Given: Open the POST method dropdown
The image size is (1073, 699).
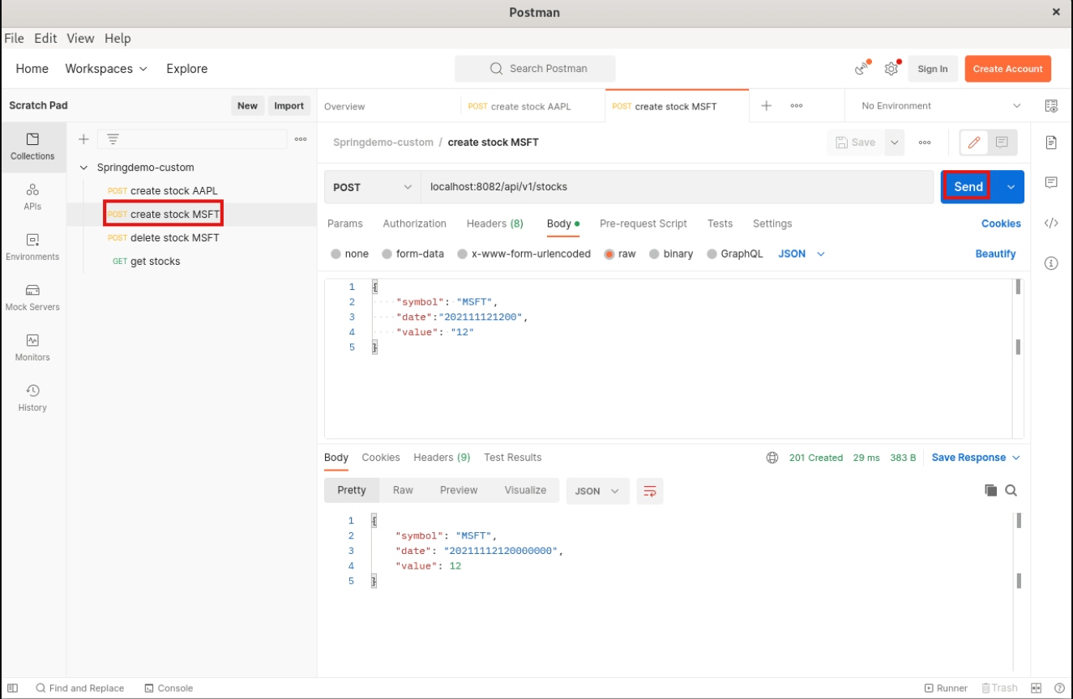Looking at the screenshot, I should tap(373, 187).
